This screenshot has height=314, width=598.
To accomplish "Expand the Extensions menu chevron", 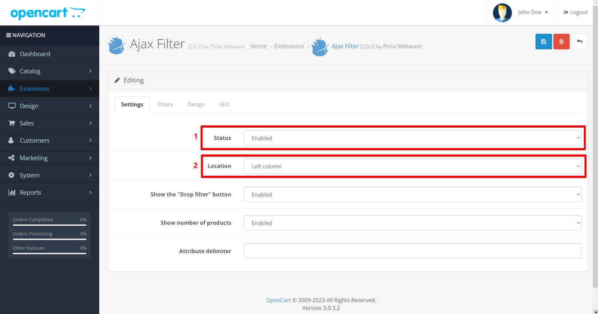I will tap(90, 89).
